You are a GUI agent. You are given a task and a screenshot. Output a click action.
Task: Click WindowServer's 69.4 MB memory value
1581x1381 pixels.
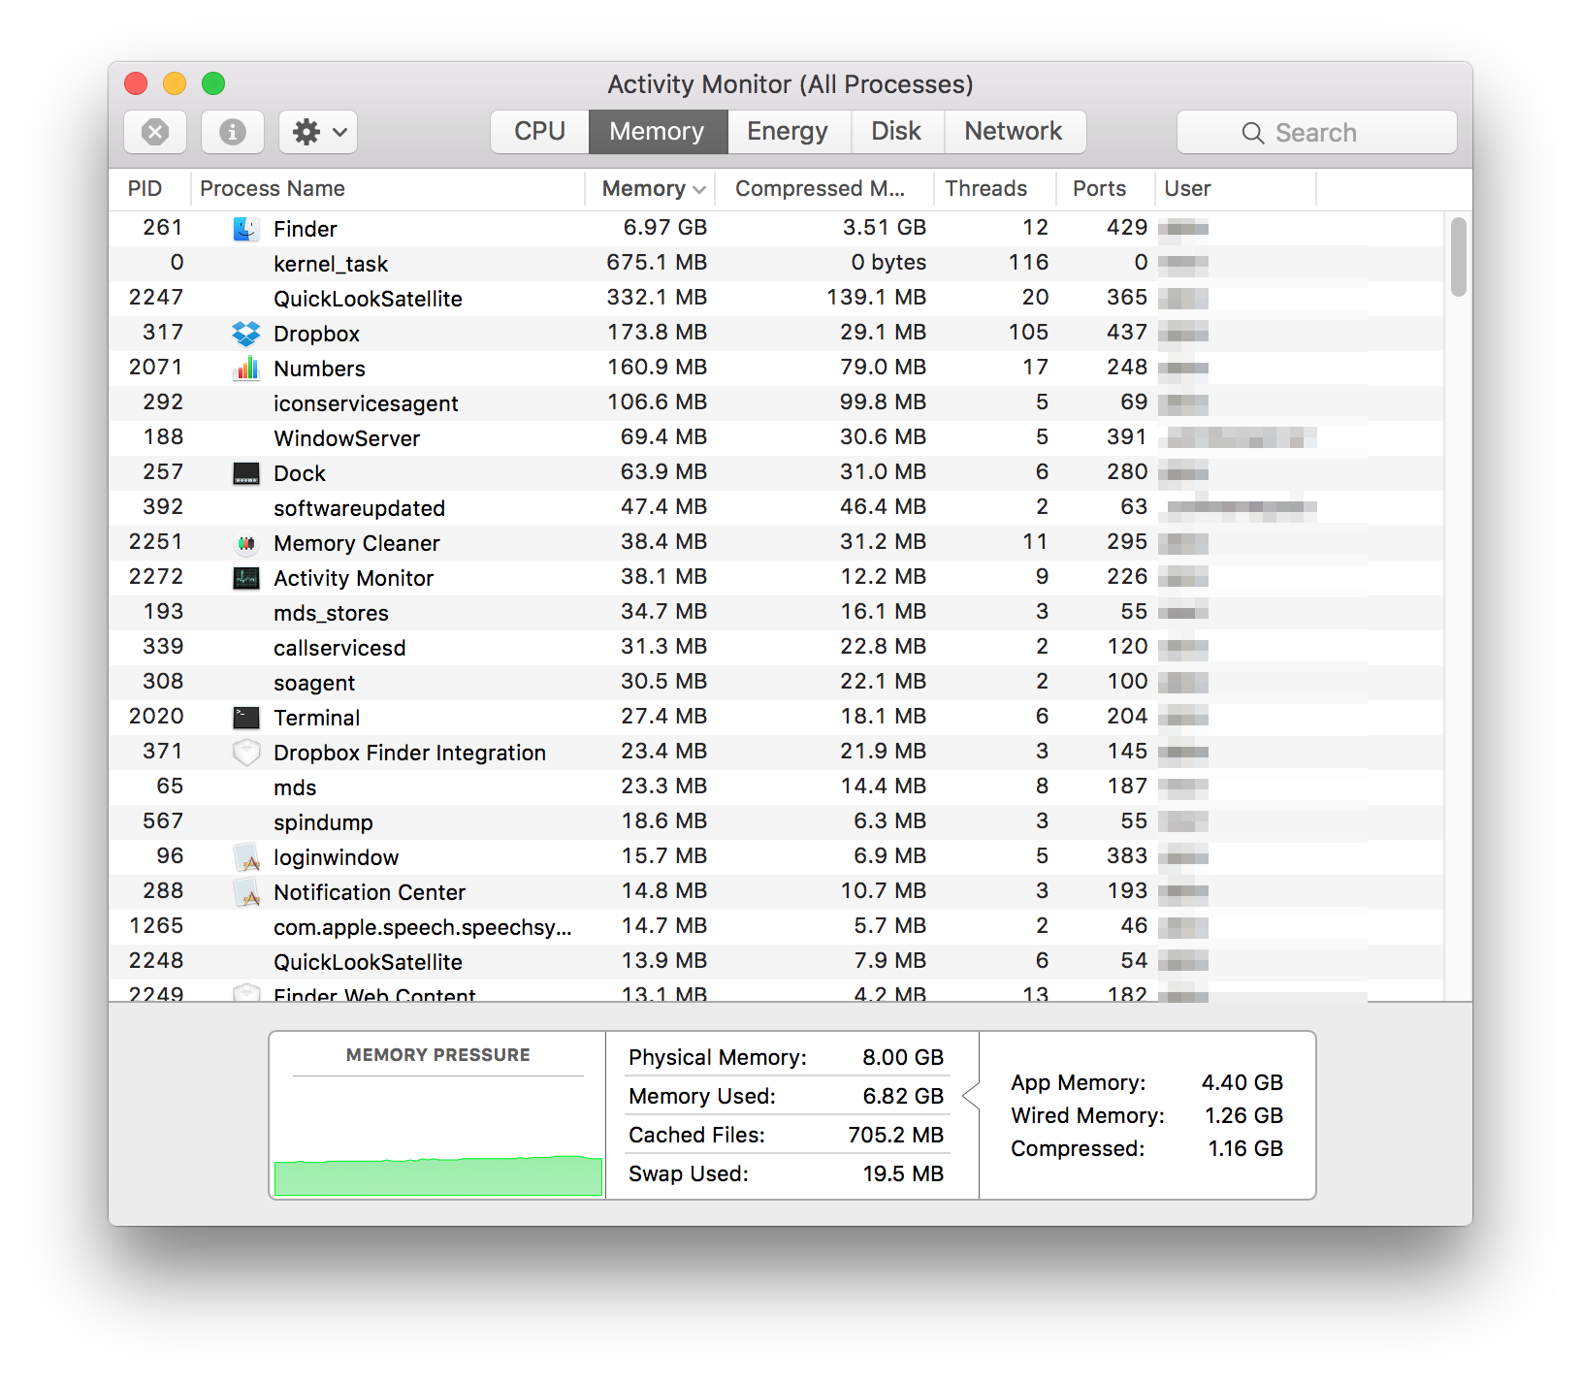pos(663,437)
